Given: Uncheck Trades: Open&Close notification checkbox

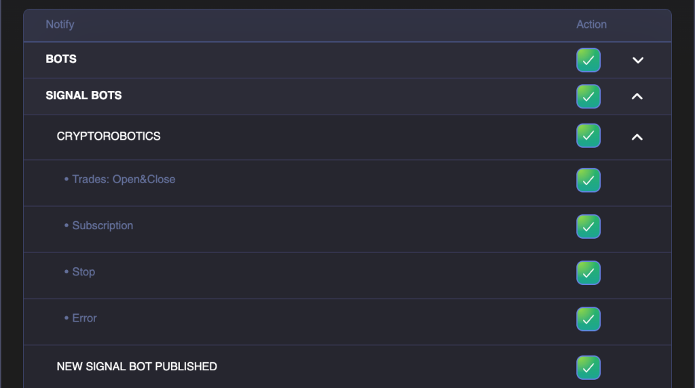Looking at the screenshot, I should click(588, 180).
